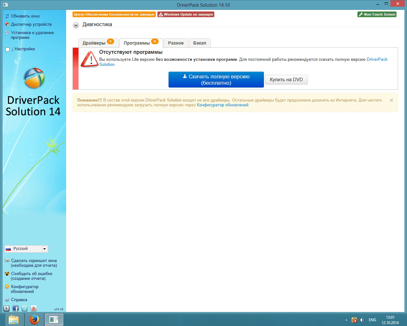Click the install and remove programs icon

click(7, 32)
